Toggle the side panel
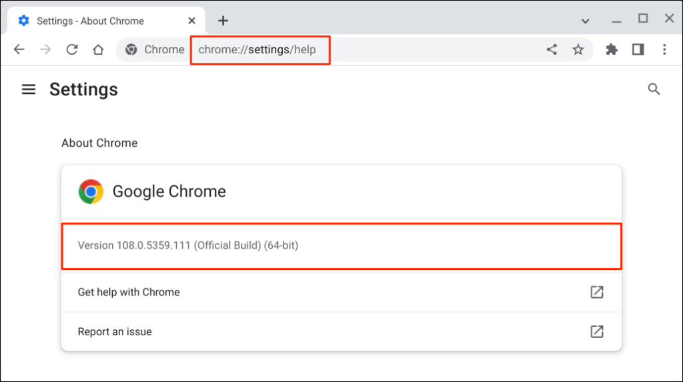This screenshot has height=382, width=683. [x=638, y=49]
